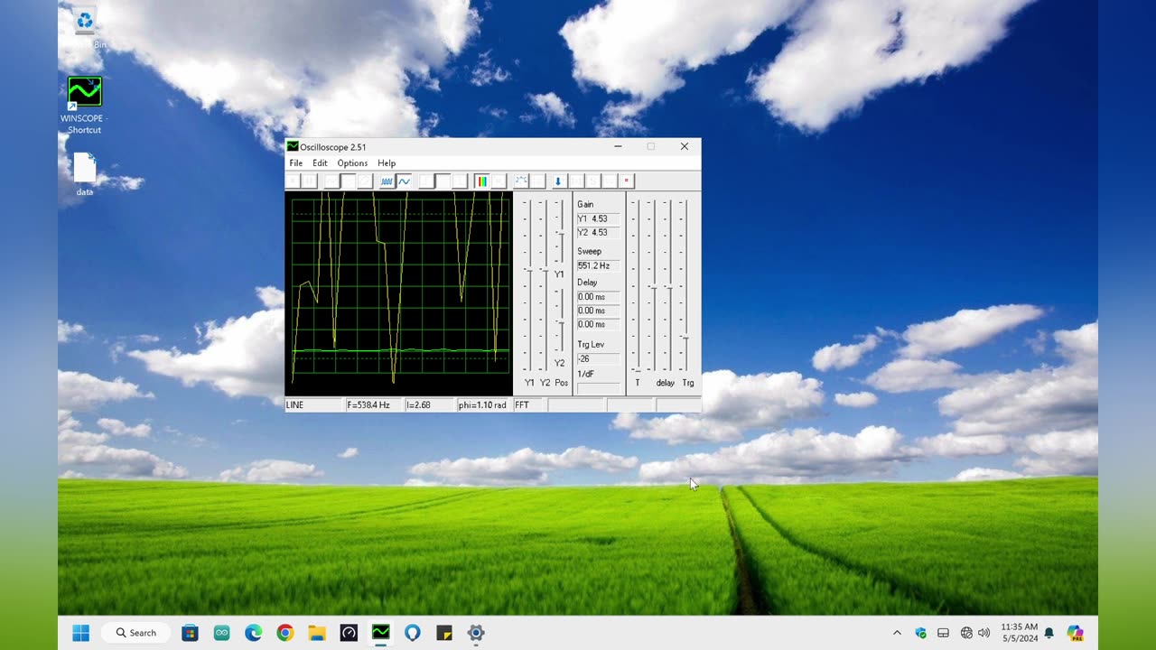
Task: Open Windows Security tray icon
Action: point(920,633)
